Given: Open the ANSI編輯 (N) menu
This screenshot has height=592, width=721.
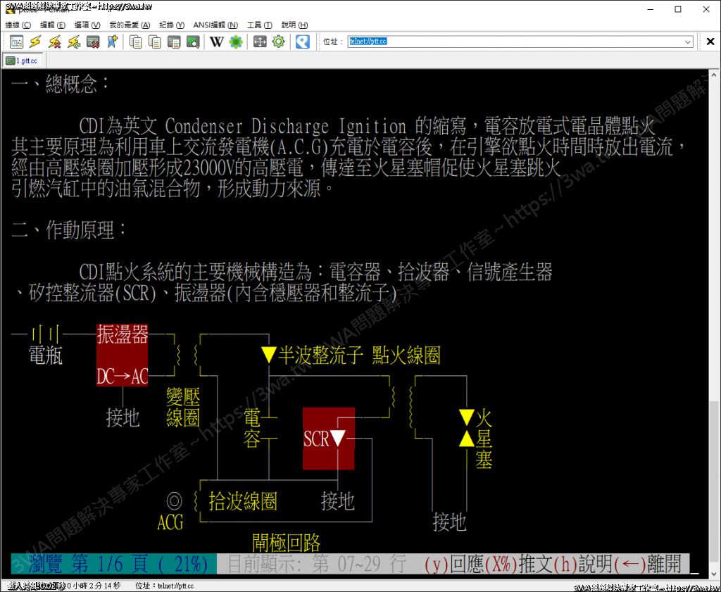Looking at the screenshot, I should tap(216, 25).
